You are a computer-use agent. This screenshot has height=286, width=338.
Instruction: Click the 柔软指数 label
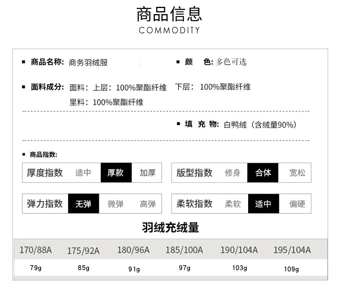(x=194, y=204)
